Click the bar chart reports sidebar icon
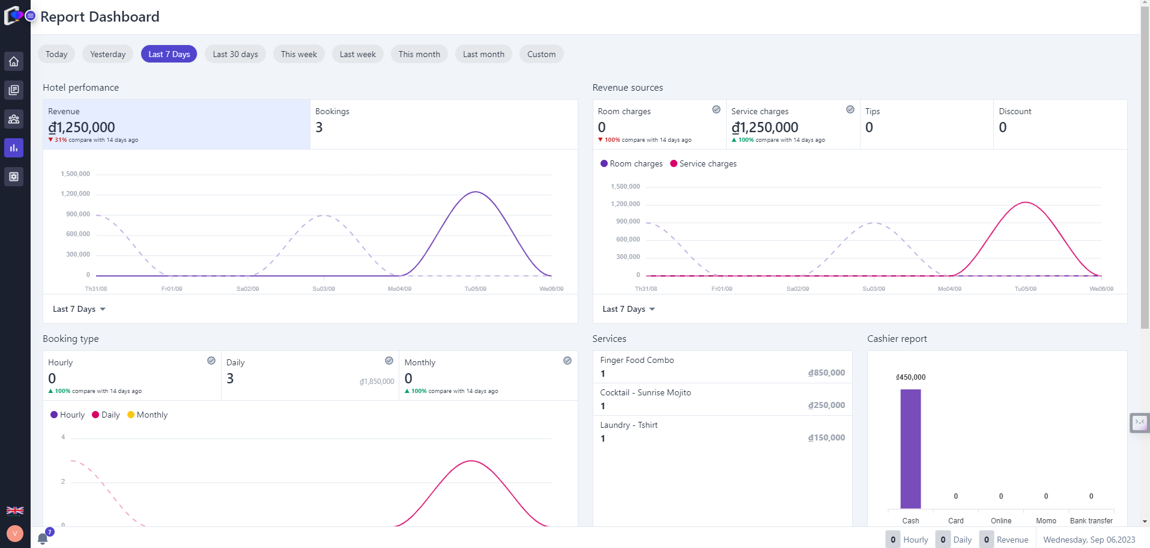 click(x=14, y=148)
